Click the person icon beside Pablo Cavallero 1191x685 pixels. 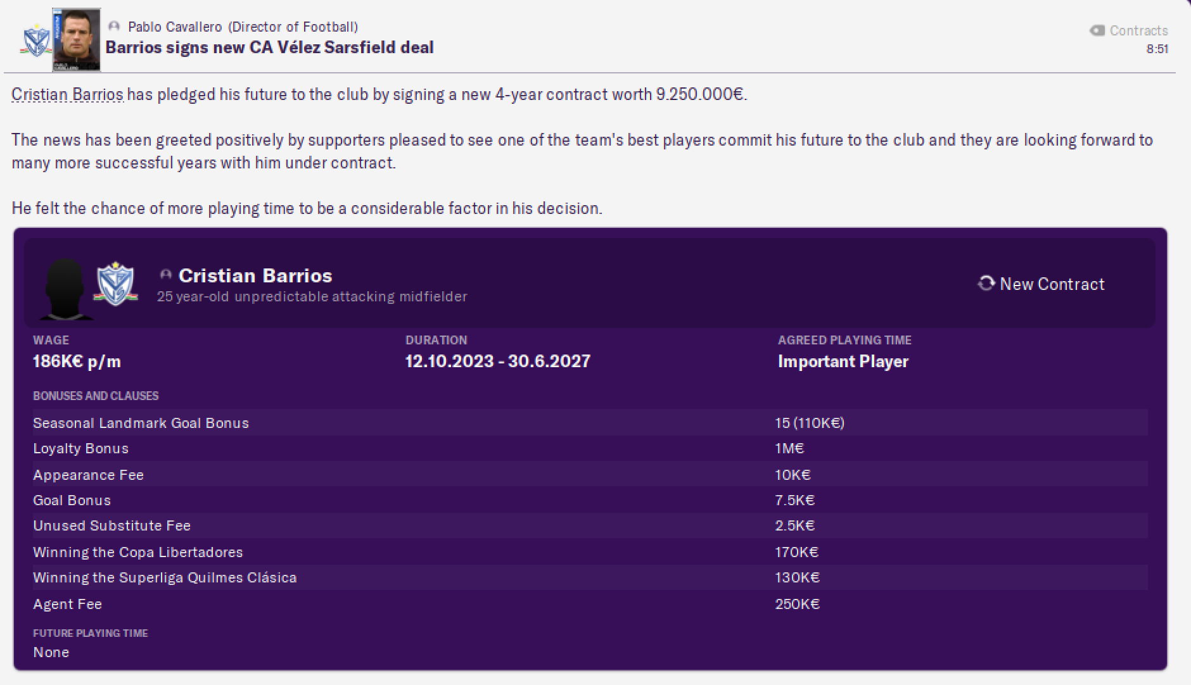(x=114, y=27)
